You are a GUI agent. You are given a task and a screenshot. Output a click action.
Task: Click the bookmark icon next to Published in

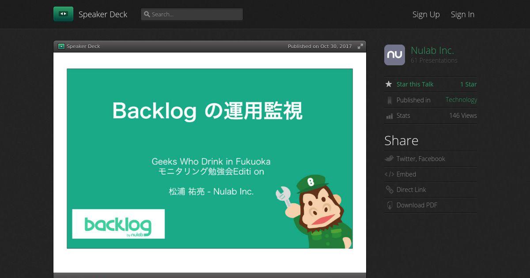[x=389, y=100]
